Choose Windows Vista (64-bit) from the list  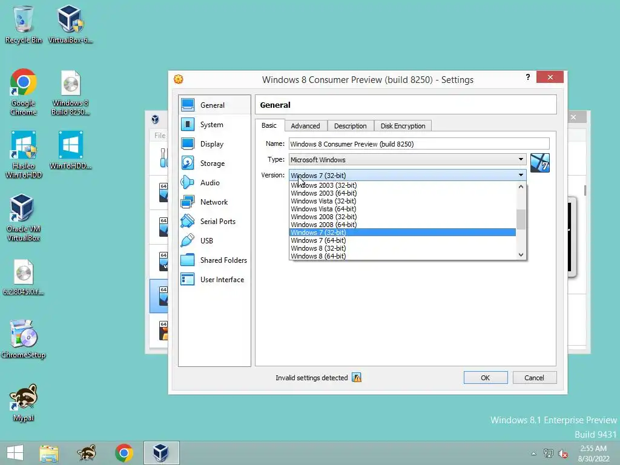pyautogui.click(x=402, y=209)
